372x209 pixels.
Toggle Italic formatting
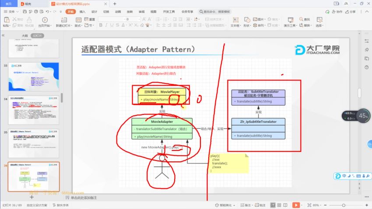click(106, 25)
